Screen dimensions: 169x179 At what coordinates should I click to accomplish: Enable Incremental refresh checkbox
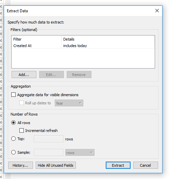click(21, 130)
